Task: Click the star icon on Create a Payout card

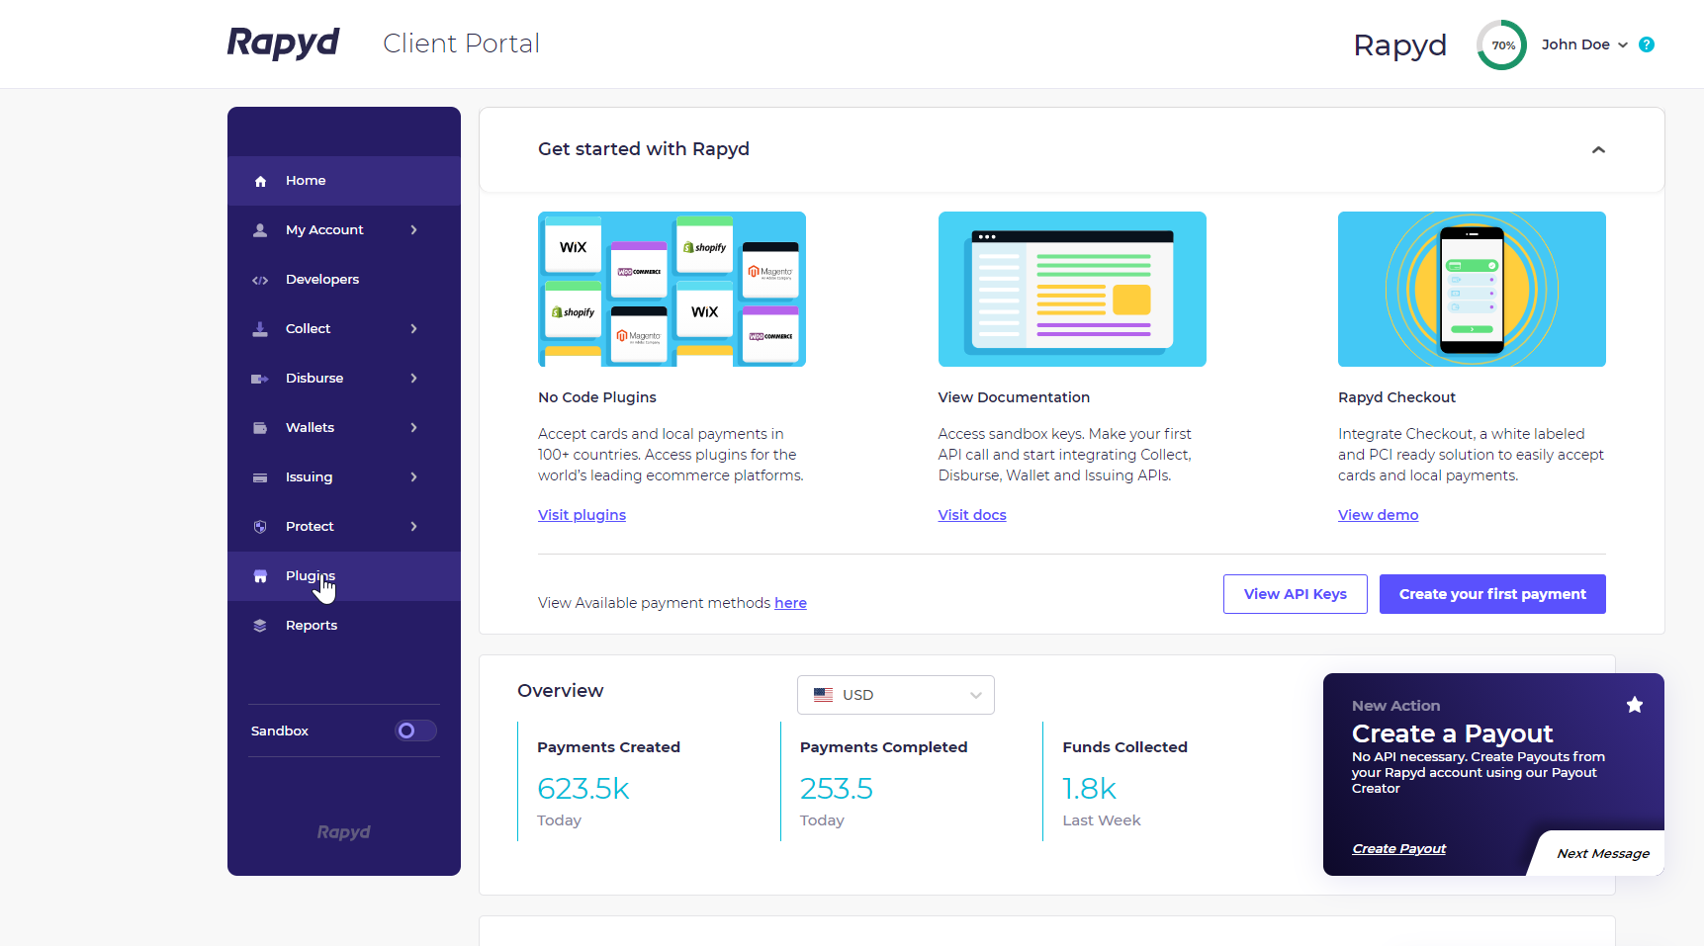Action: pos(1635,705)
